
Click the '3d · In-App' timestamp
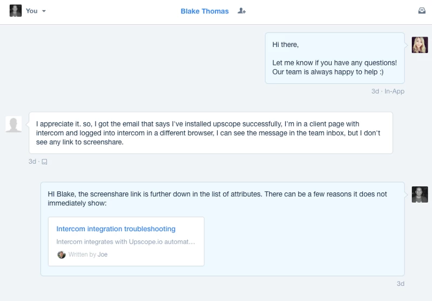(x=388, y=91)
